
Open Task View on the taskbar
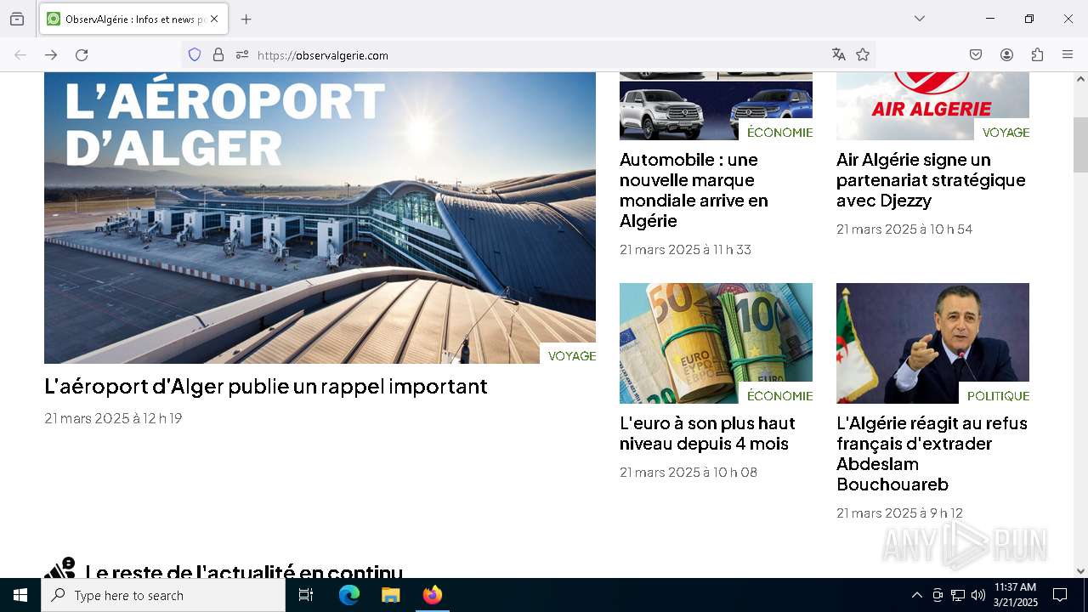[306, 595]
